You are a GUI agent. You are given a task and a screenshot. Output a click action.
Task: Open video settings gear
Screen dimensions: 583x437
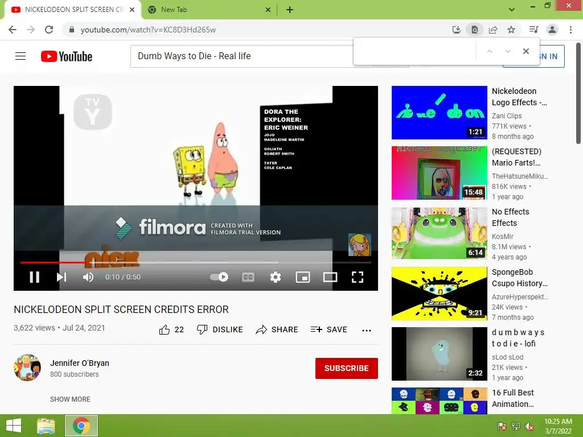point(275,277)
